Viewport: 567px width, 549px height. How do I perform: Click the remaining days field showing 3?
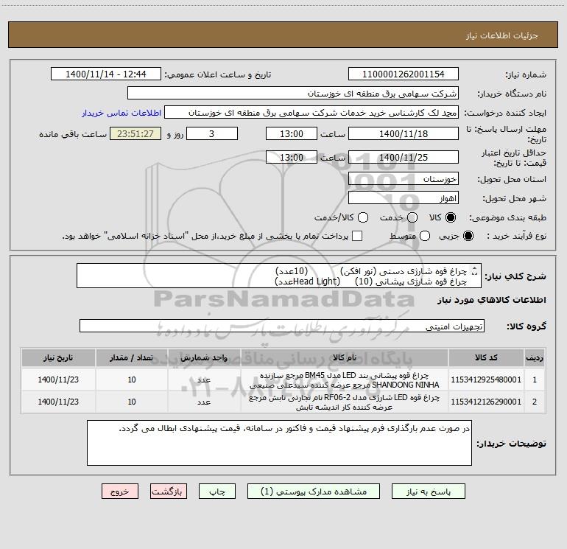[212, 133]
